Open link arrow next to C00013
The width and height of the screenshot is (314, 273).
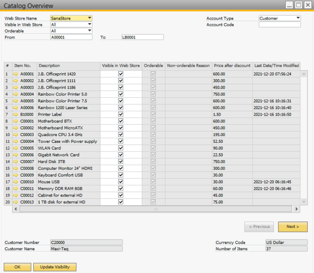(15, 202)
